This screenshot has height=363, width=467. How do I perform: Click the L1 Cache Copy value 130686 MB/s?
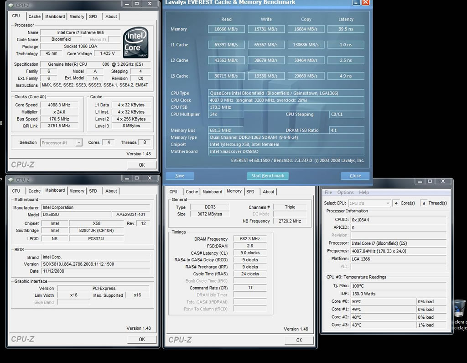pyautogui.click(x=306, y=45)
